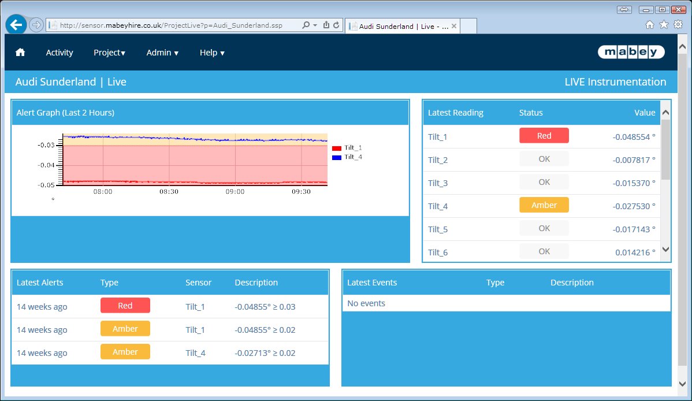Click the Red status badge for Tilt_1 reading
The height and width of the screenshot is (401, 692).
tap(544, 136)
